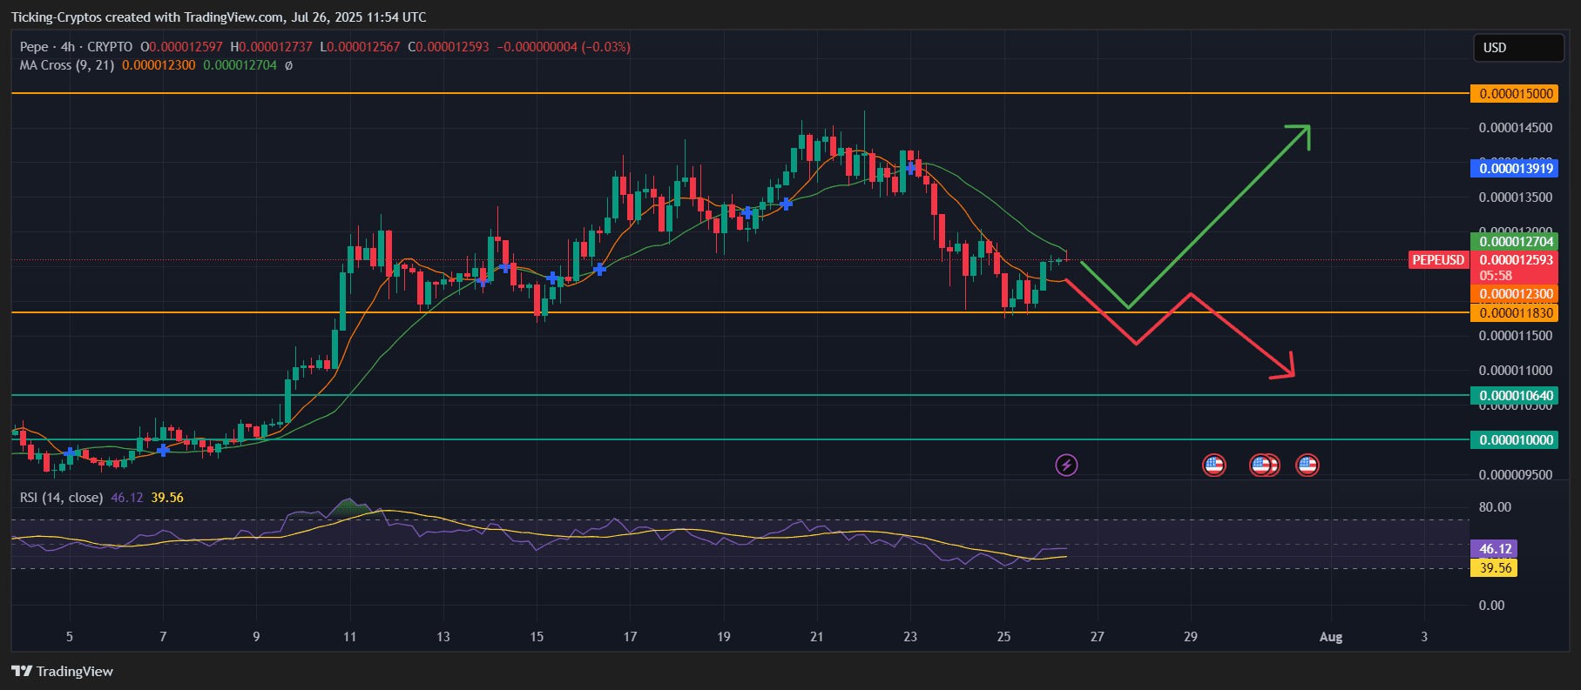Click the purple lightning event icon
The image size is (1581, 690).
(1066, 465)
